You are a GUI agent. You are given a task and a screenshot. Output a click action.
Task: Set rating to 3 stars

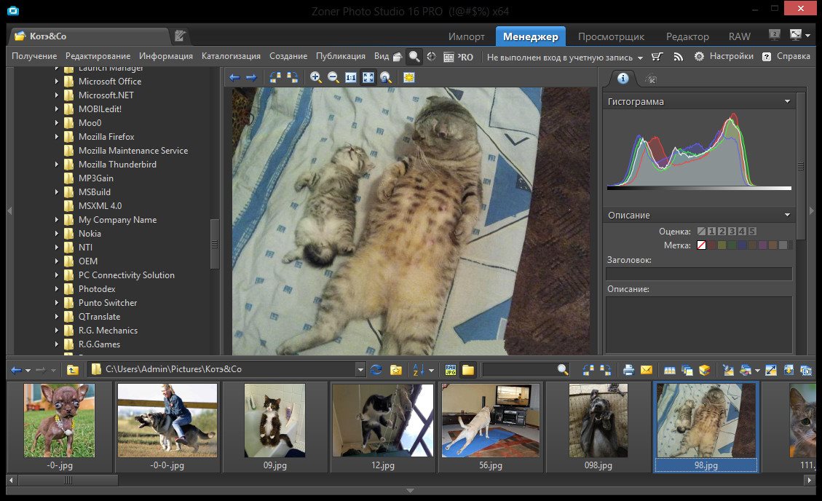click(x=732, y=232)
